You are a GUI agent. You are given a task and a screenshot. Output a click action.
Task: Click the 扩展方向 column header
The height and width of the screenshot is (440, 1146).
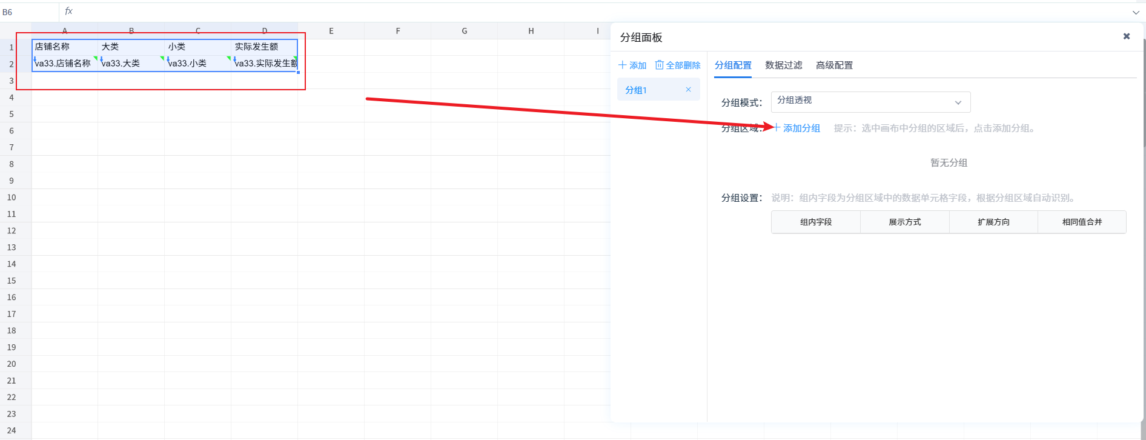993,222
